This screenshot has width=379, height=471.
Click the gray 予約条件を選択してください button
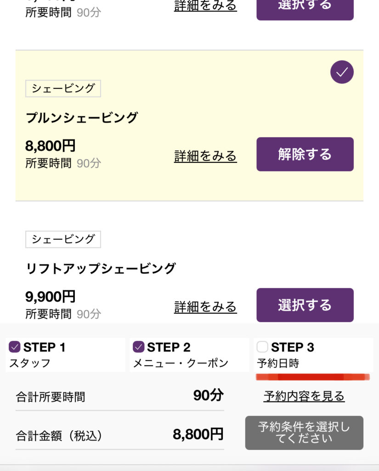click(x=304, y=433)
